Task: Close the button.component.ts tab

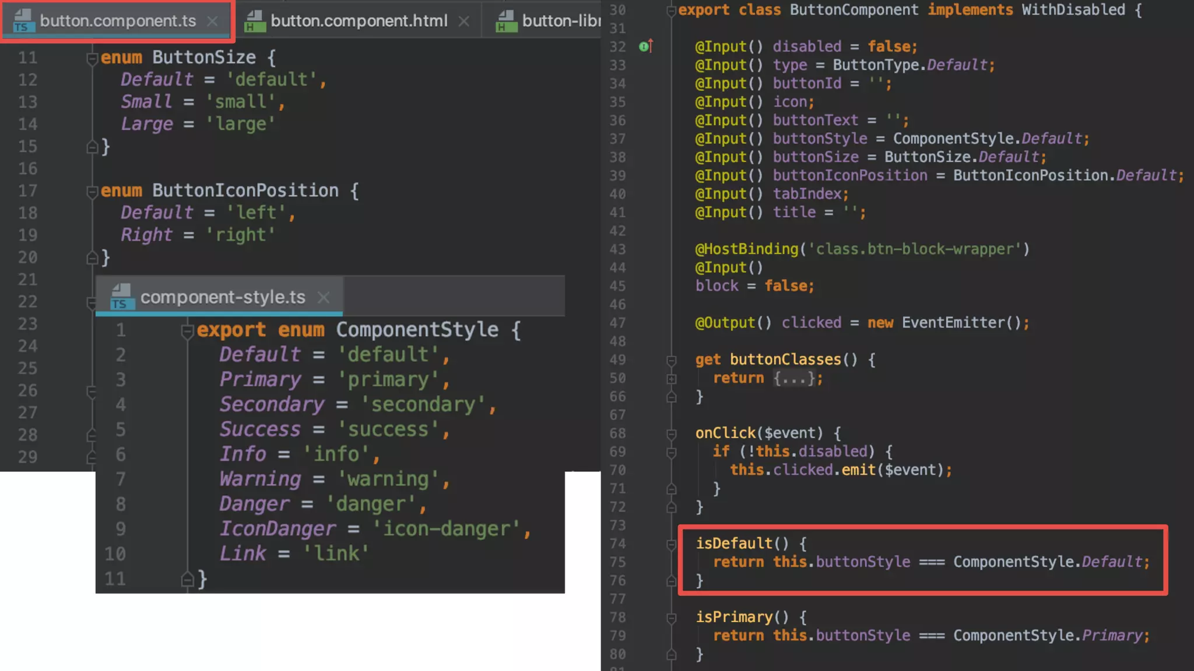Action: (x=213, y=21)
